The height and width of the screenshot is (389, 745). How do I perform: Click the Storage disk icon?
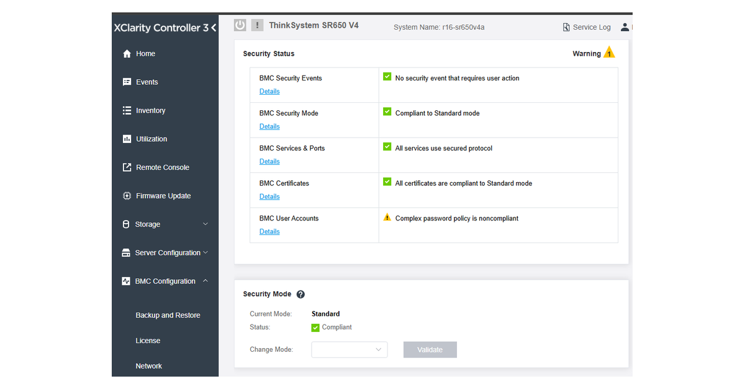pos(126,224)
